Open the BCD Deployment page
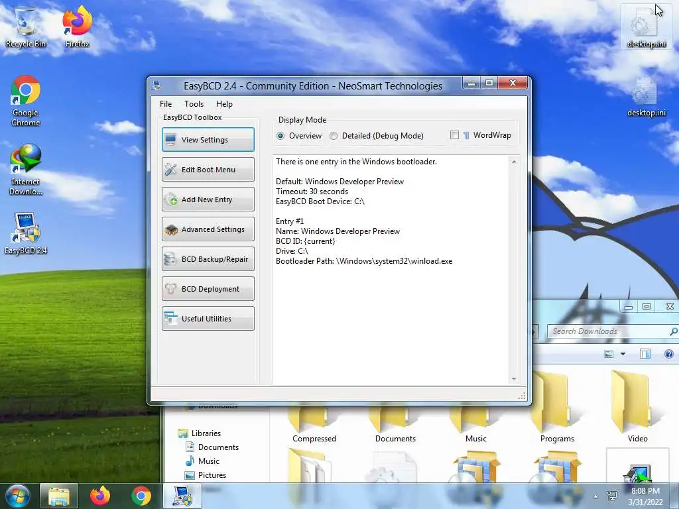Screen dimensions: 679x509 coord(208,289)
